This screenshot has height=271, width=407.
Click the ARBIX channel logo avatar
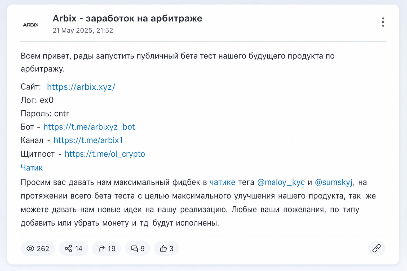[31, 25]
